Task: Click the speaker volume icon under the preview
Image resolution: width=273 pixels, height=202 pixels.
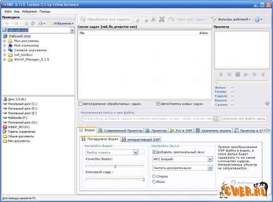Action: (x=267, y=104)
